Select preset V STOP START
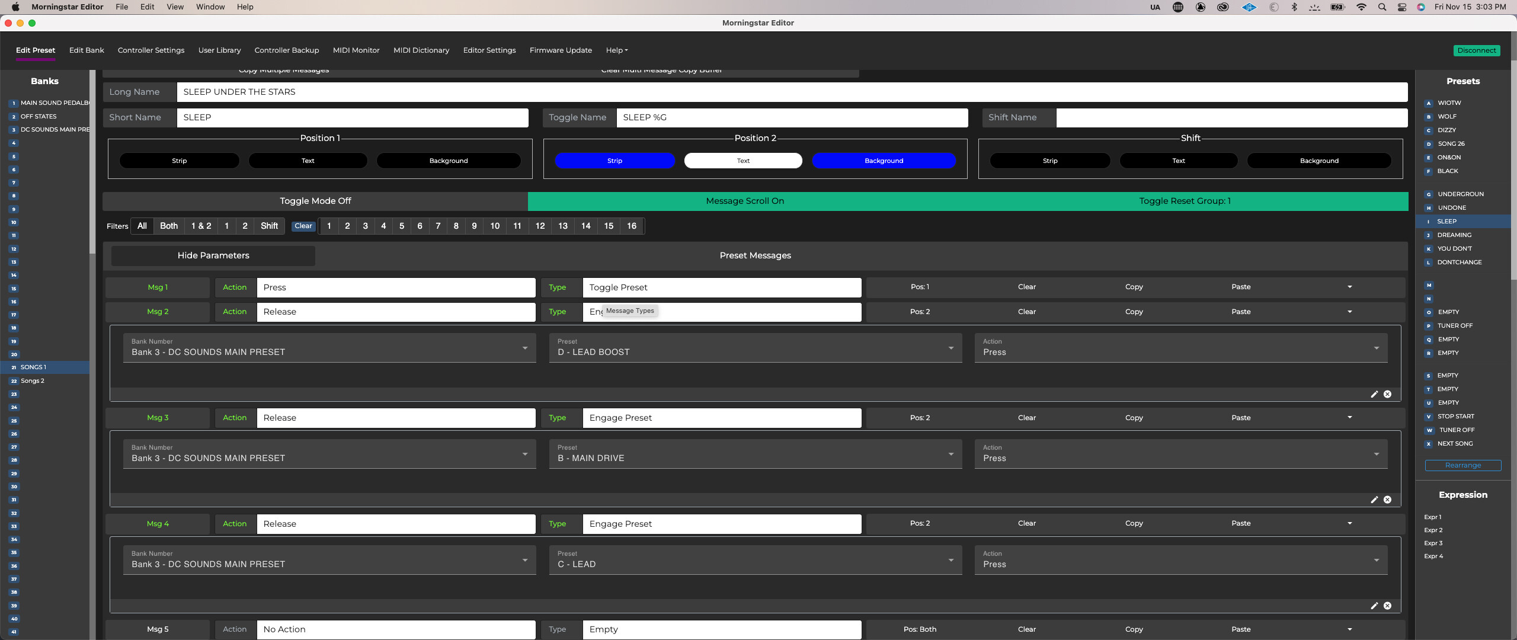 [x=1455, y=417]
